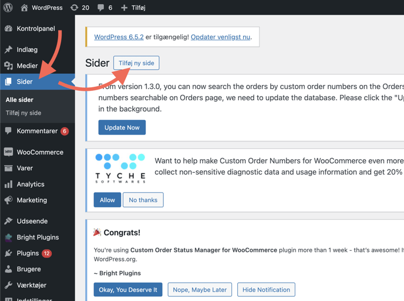Click the Sider pages icon
Image resolution: width=404 pixels, height=301 pixels.
(x=8, y=81)
